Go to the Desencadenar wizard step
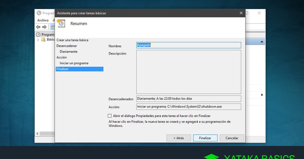Screen dimensions: 304x159 66,46
